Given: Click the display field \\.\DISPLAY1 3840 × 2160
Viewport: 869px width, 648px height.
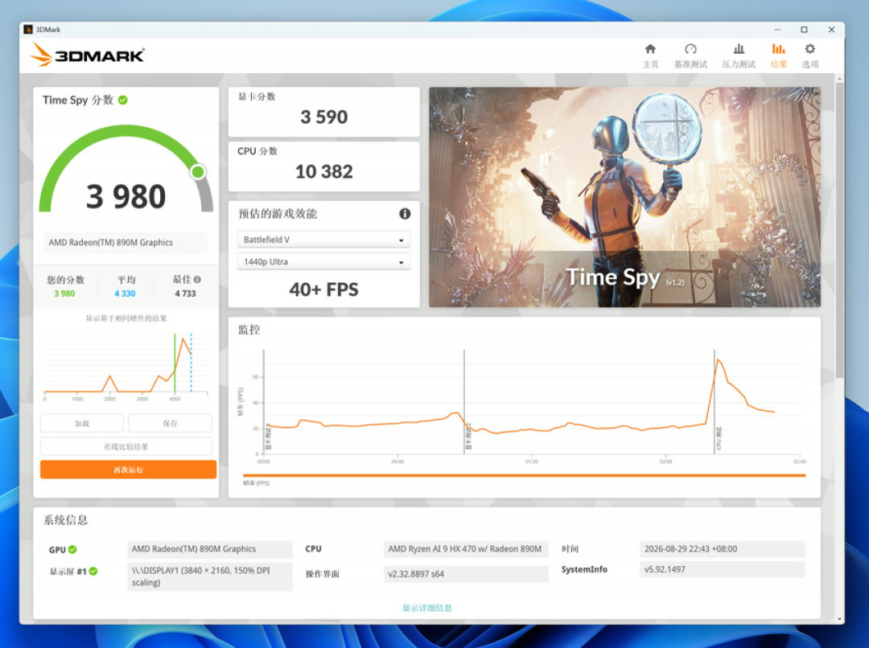Looking at the screenshot, I should pos(209,576).
